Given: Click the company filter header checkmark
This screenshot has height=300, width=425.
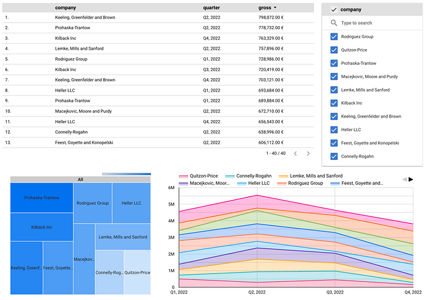Looking at the screenshot, I should pyautogui.click(x=334, y=10).
